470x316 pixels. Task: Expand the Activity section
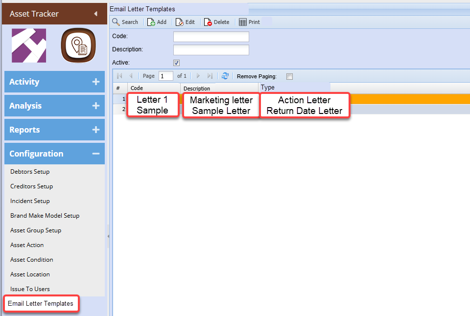click(95, 82)
